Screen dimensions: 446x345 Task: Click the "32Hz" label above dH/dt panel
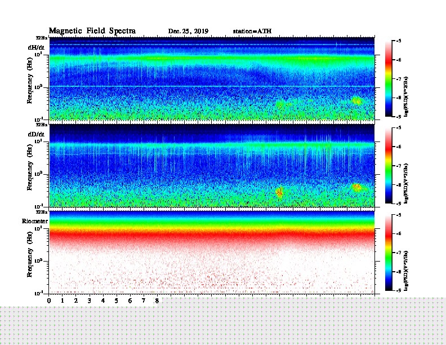click(42, 38)
